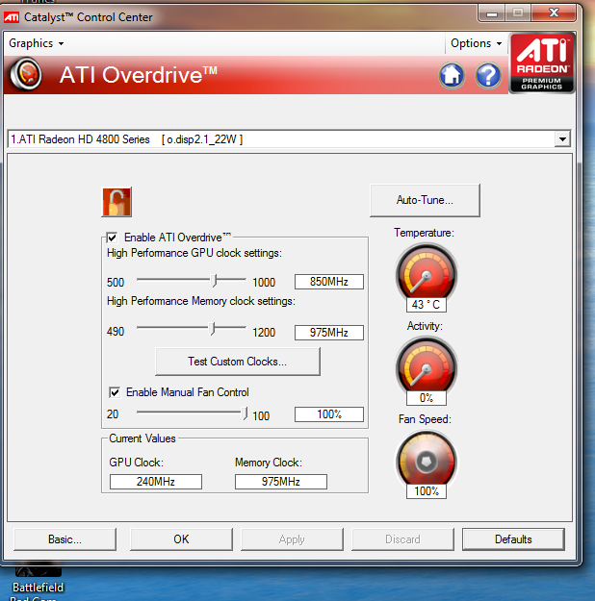The width and height of the screenshot is (595, 601).
Task: Expand the ATI Radeon HD 4800 device dropdown
Action: tap(562, 139)
